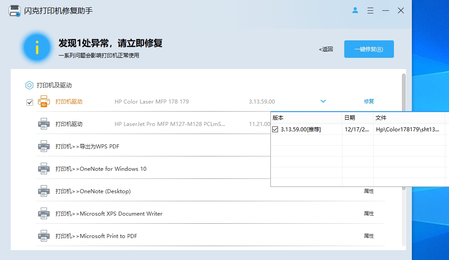Select the 打印机>>导出为WPS PDF row
449x260 pixels.
[x=153, y=146]
